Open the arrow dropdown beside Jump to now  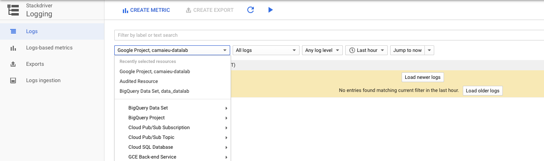point(429,50)
